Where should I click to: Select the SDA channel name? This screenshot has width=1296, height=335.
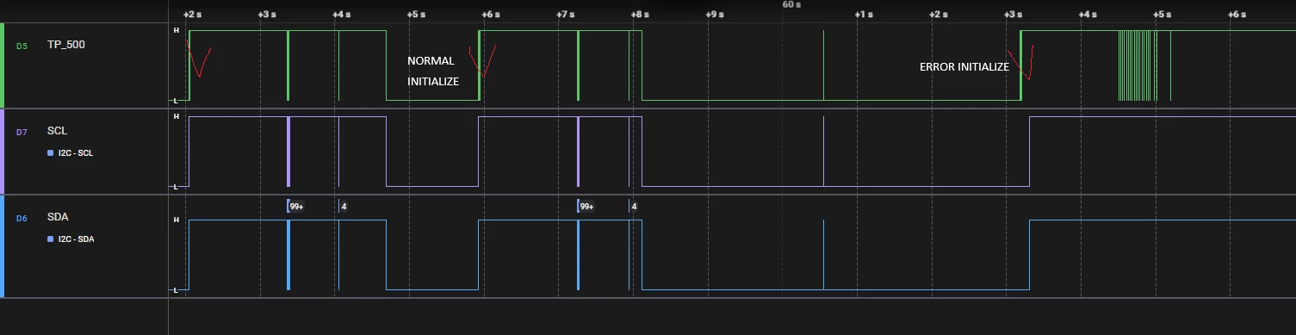coord(58,218)
